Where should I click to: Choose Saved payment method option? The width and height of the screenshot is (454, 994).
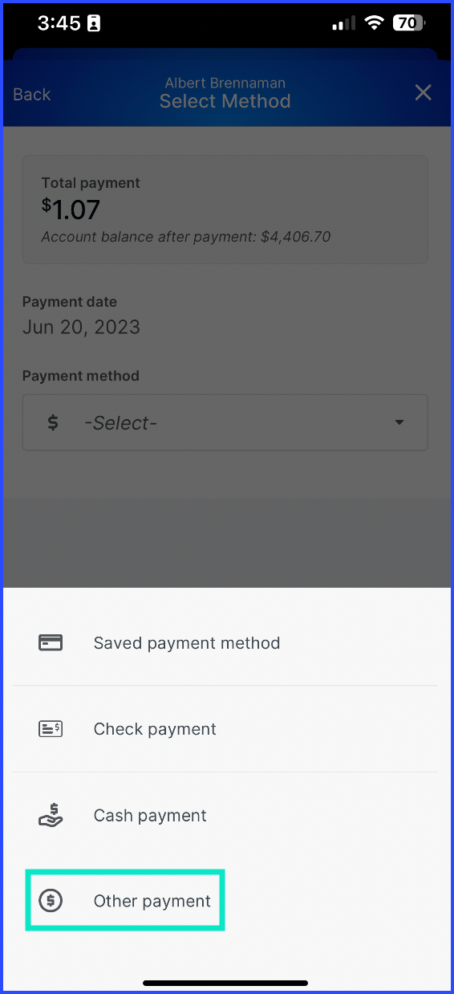tap(225, 643)
